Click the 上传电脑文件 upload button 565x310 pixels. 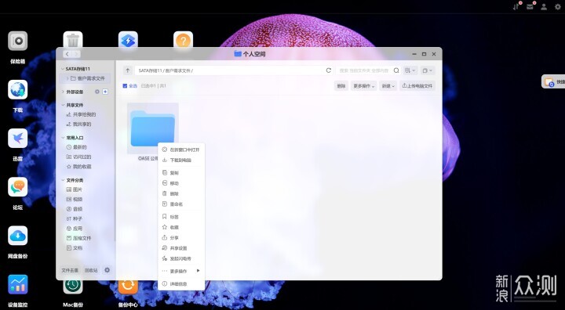(x=417, y=86)
